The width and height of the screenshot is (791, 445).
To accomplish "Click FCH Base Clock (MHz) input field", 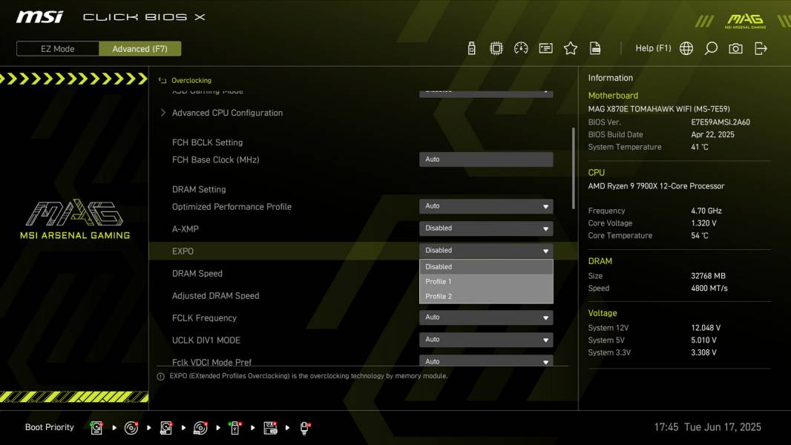I will pos(486,159).
